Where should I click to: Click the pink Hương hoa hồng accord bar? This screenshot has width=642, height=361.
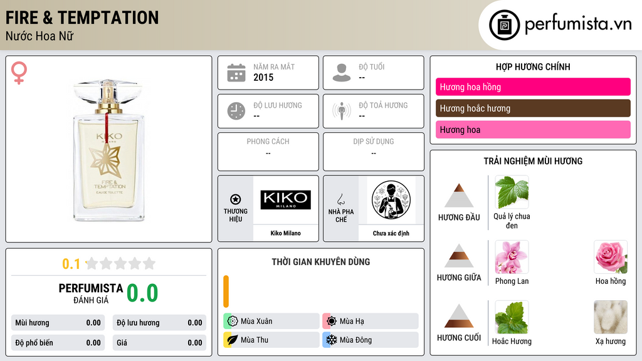click(533, 86)
